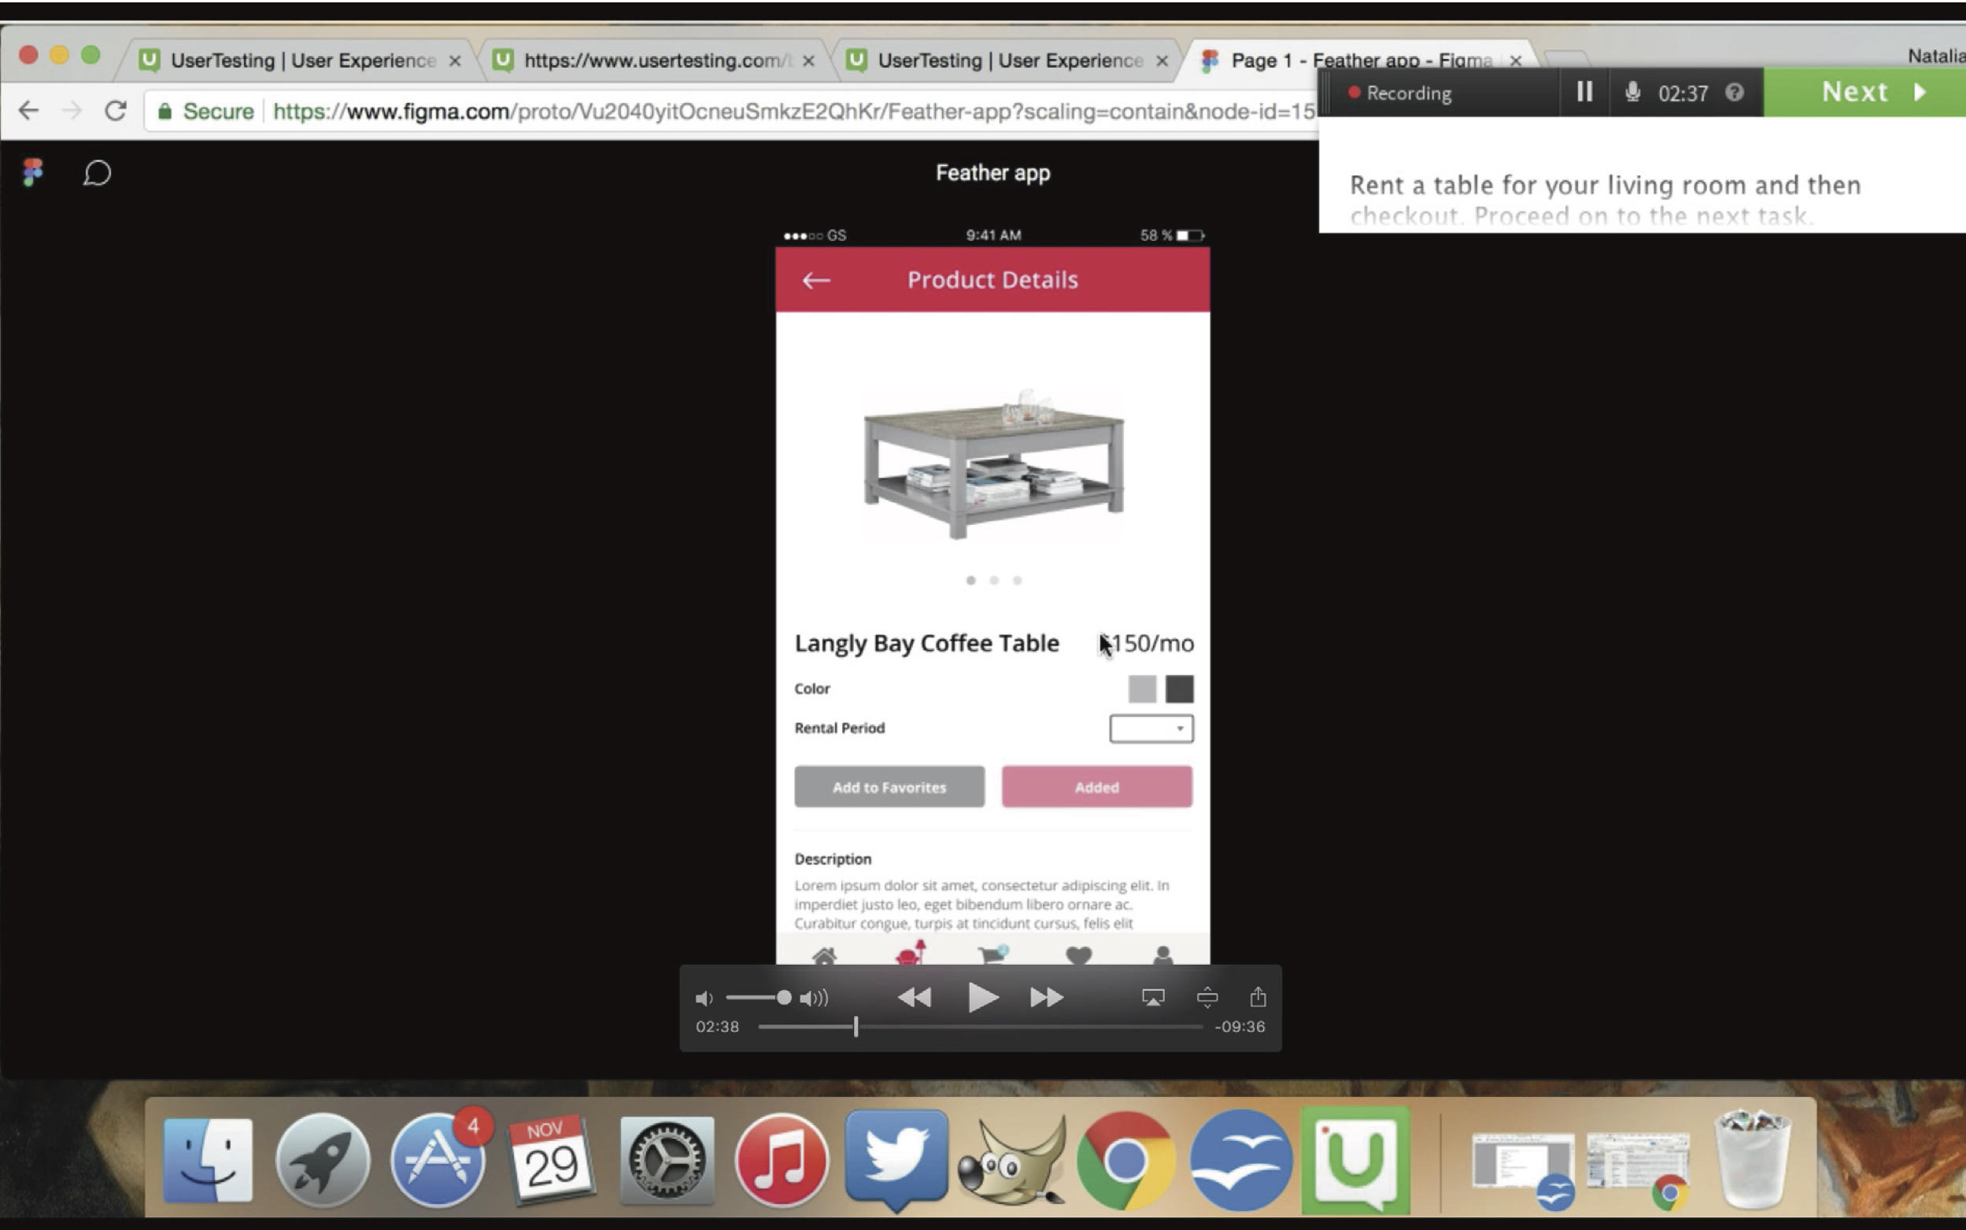Screen dimensions: 1966x1230
Task: Click the browser forward arrow
Action: click(72, 111)
